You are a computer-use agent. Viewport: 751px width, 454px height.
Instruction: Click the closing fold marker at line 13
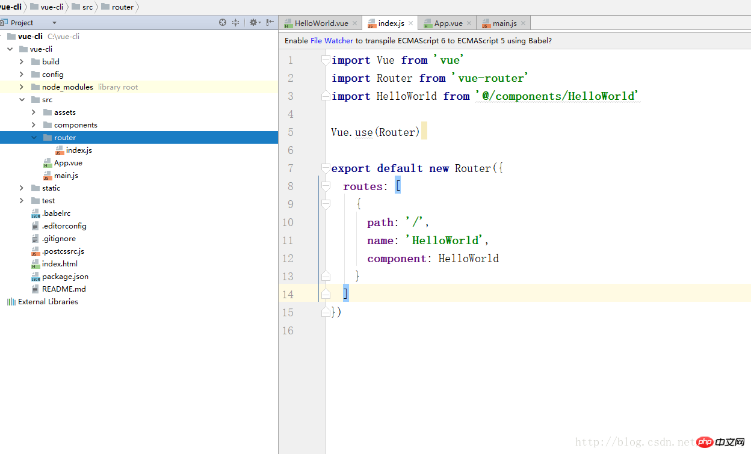pos(326,276)
